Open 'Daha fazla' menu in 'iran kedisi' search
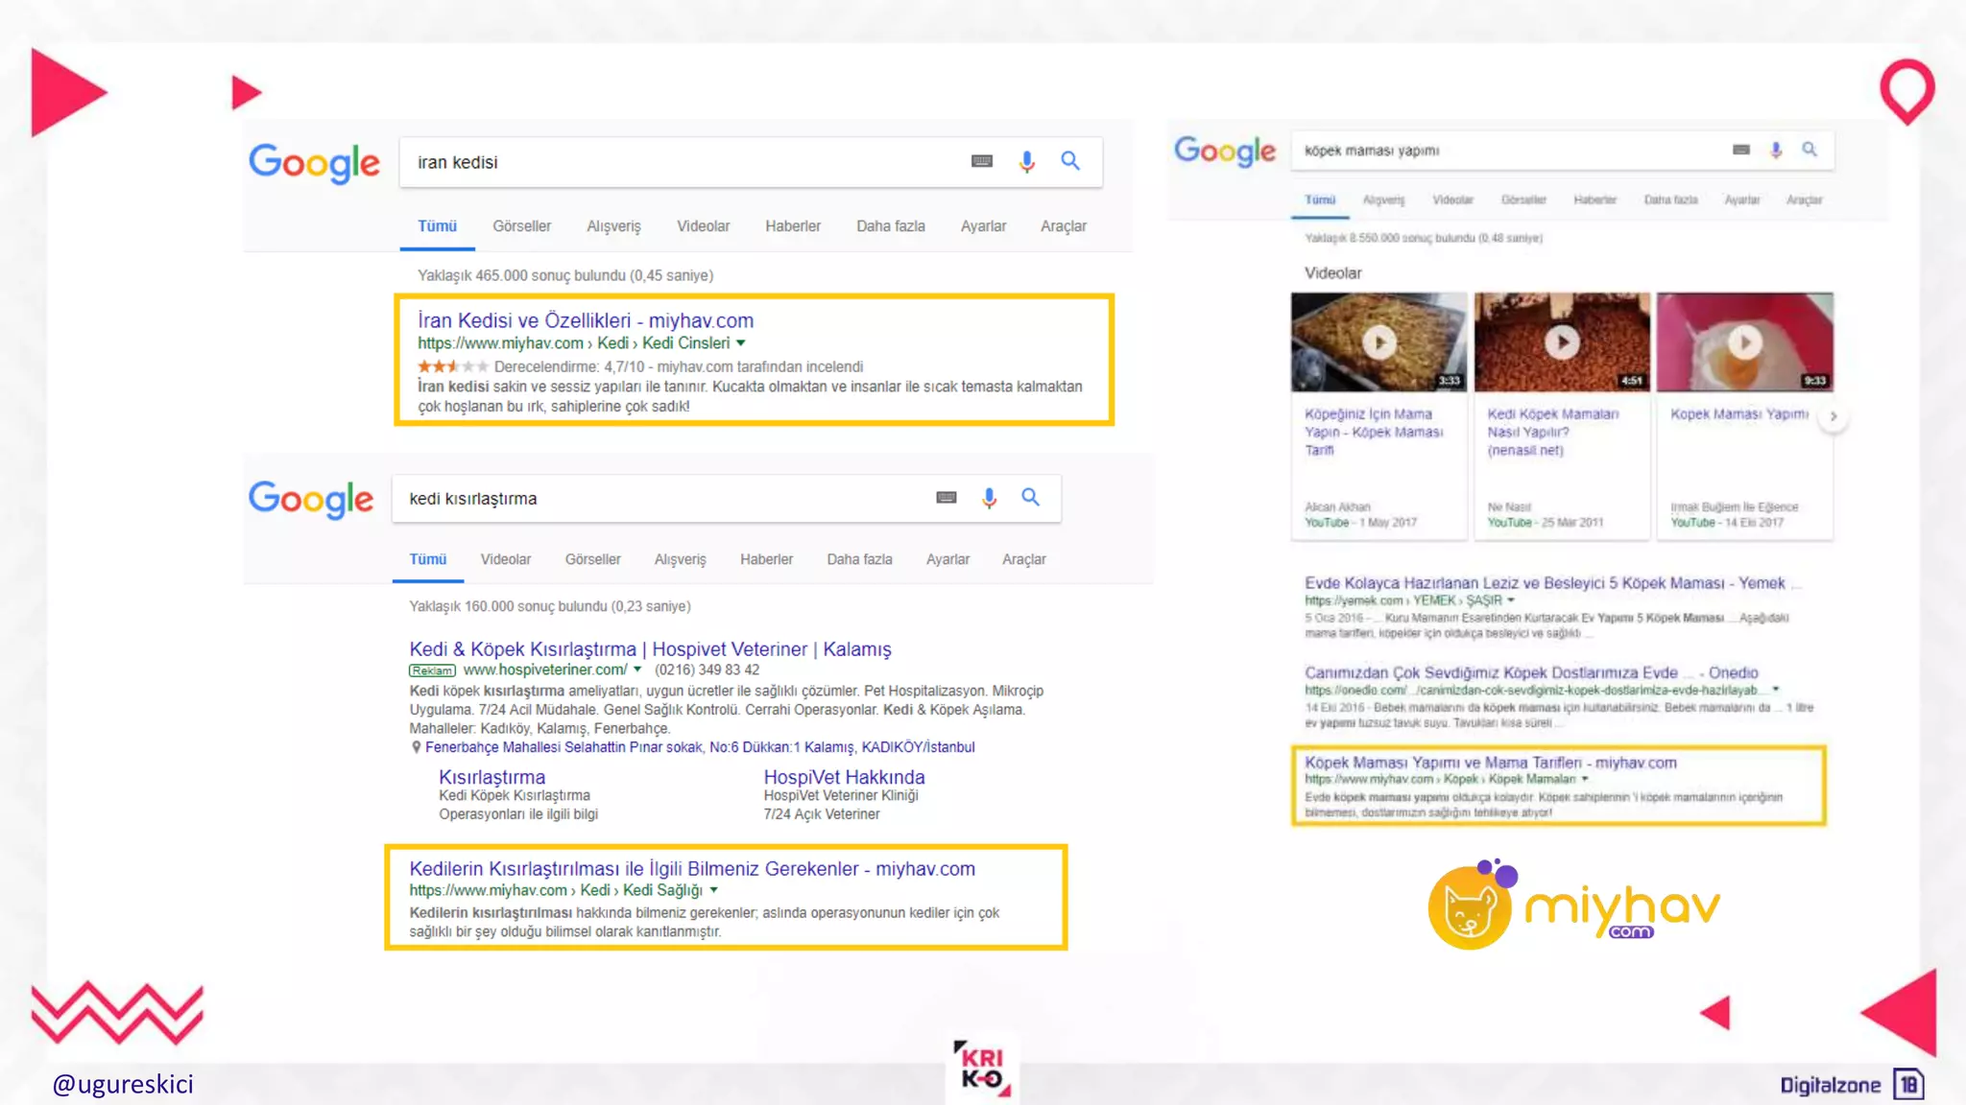Viewport: 1966px width, 1105px height. 891,226
